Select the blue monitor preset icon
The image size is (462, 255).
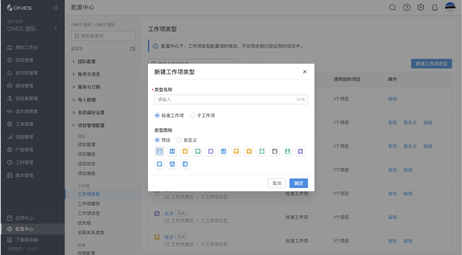coord(159,164)
